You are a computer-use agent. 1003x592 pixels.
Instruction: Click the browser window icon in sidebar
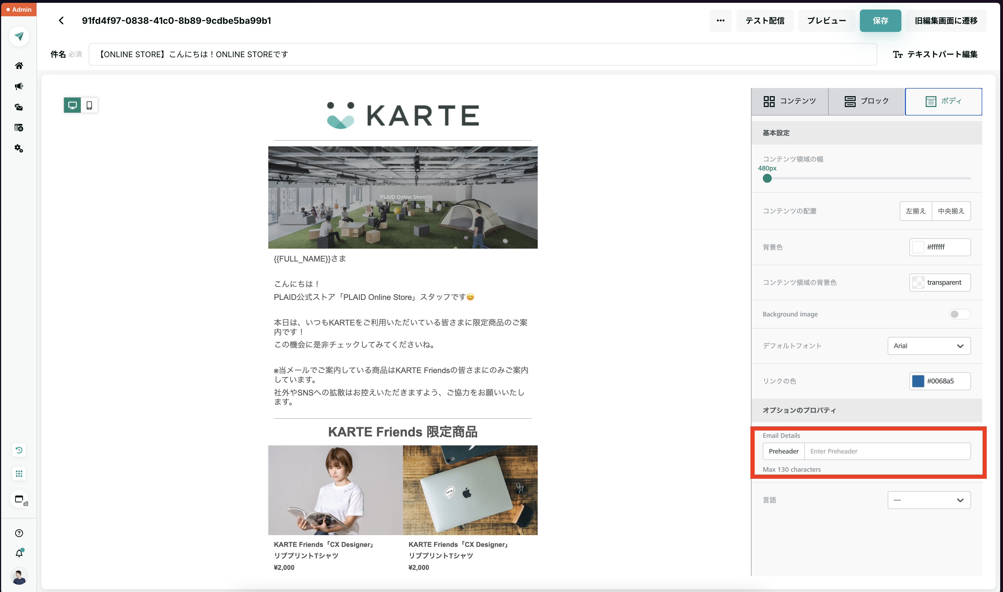(x=20, y=499)
